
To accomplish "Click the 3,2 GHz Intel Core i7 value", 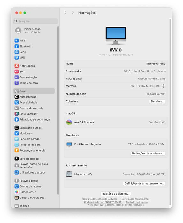I will point(145,71).
